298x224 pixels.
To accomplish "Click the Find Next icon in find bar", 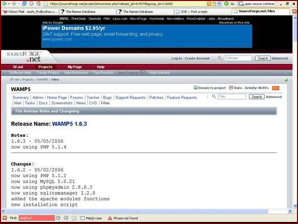I will coord(58,218).
